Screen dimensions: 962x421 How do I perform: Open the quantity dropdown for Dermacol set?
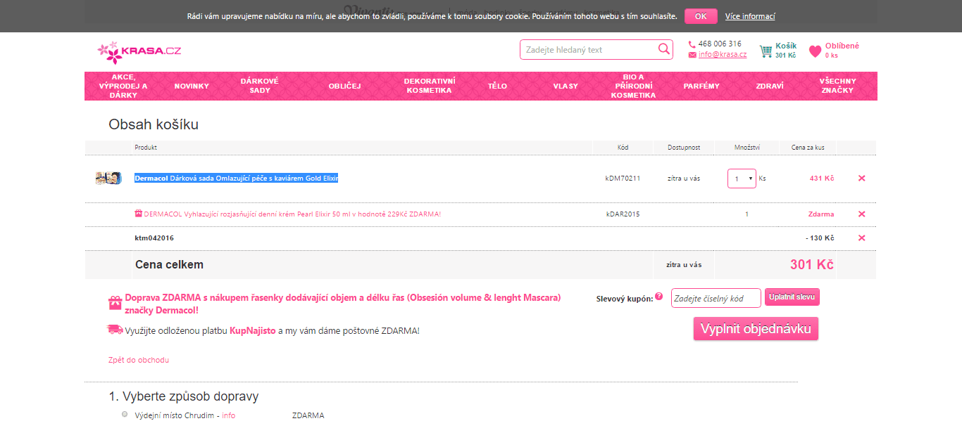(742, 179)
